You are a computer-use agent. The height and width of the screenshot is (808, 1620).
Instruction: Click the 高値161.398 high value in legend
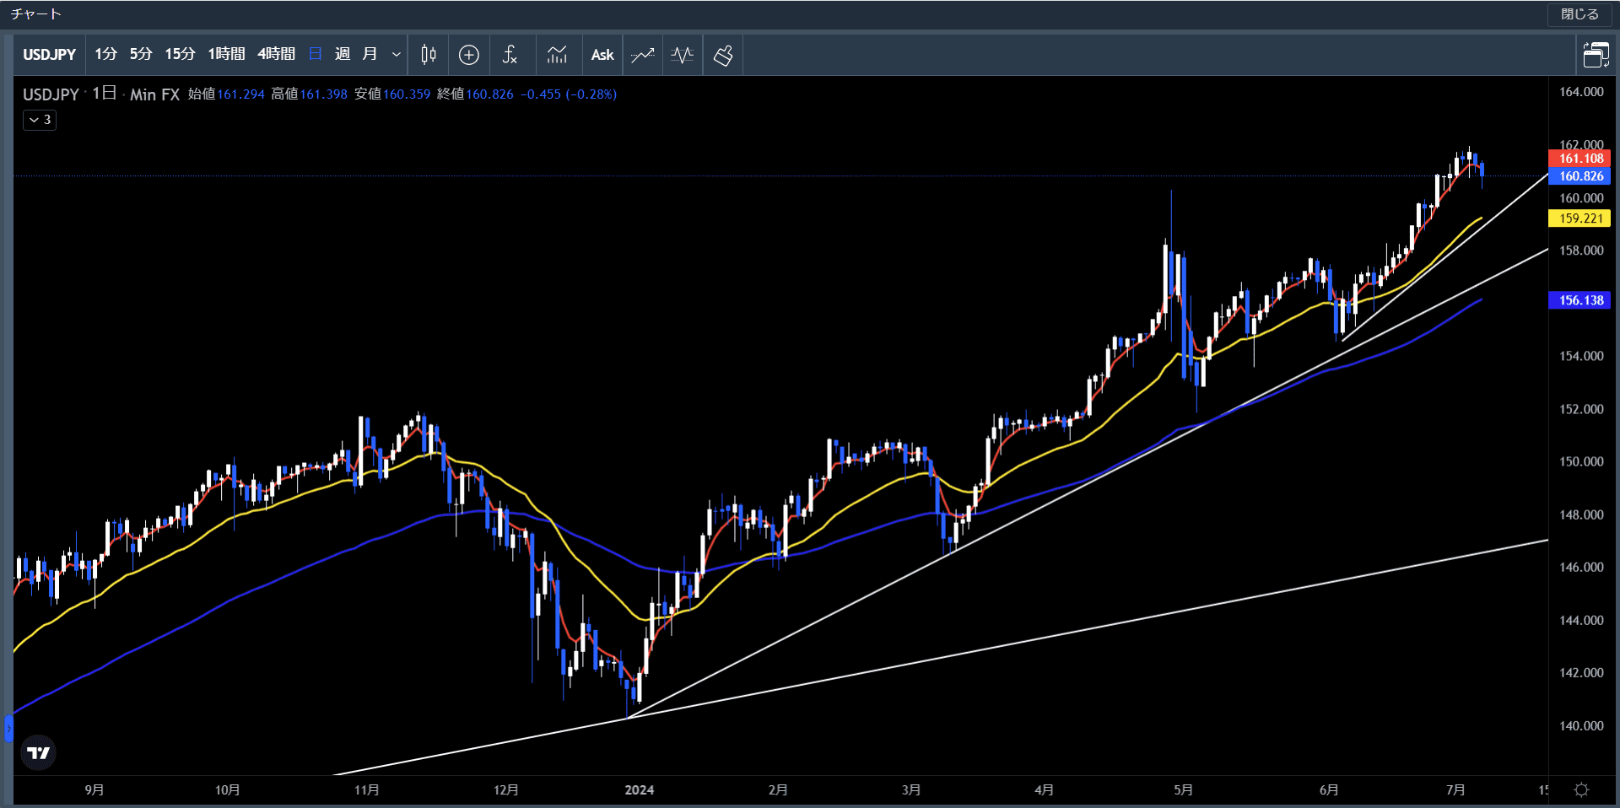tap(309, 94)
